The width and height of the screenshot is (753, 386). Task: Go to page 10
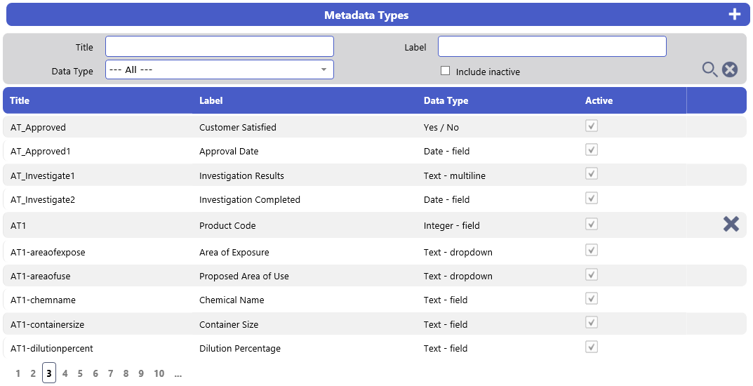coord(159,373)
